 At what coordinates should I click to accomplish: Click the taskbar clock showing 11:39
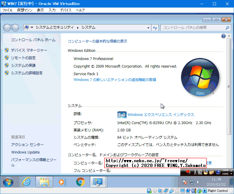point(216,182)
